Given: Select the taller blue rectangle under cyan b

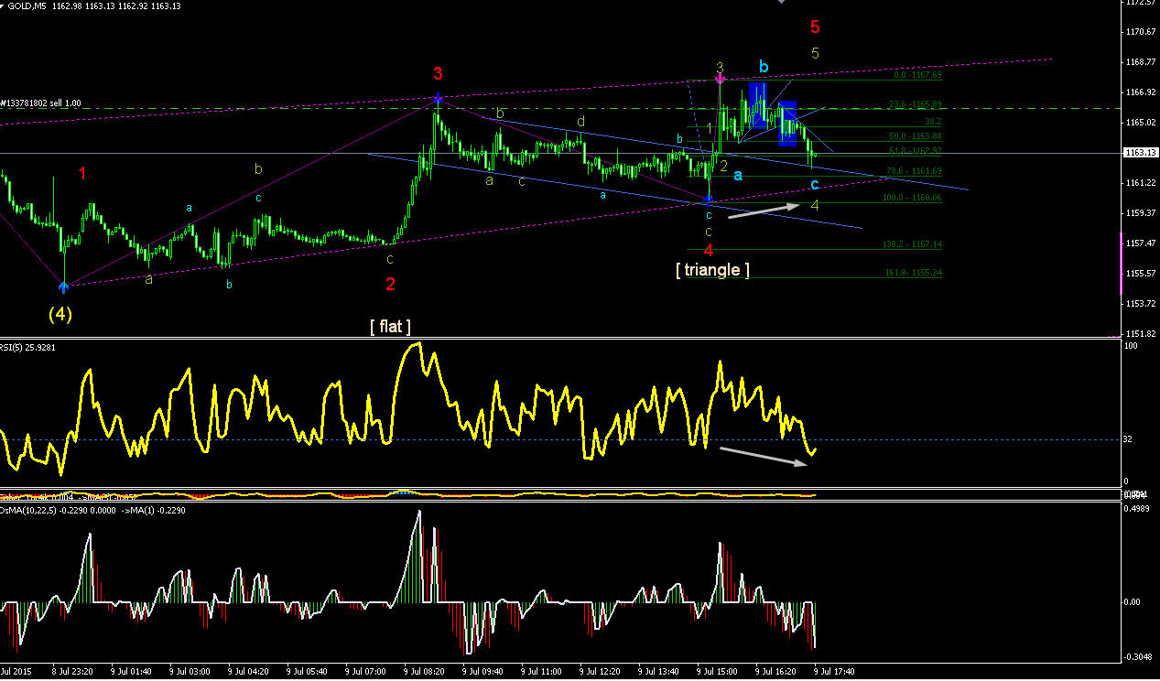Looking at the screenshot, I should (757, 103).
